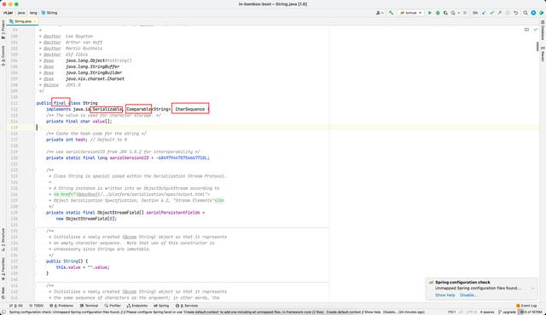This screenshot has width=546, height=315.
Task: Close the String.java editor tab
Action: (x=34, y=21)
